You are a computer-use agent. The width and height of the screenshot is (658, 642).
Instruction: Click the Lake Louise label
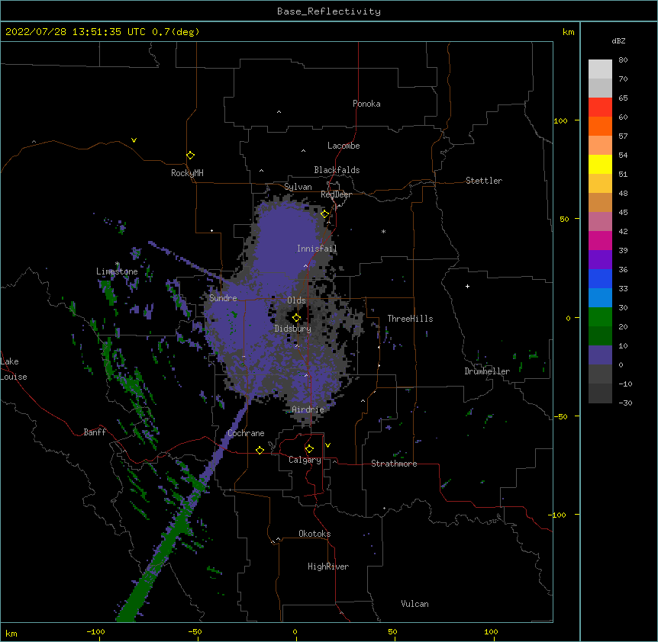point(14,369)
